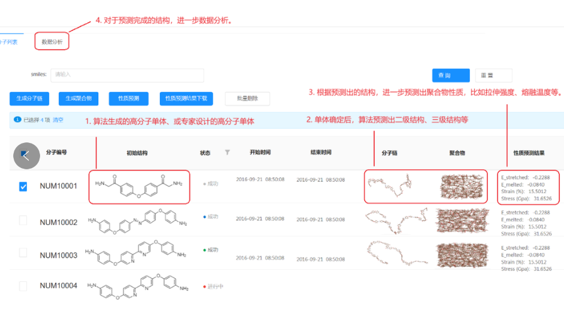
Task: Focus the smiles input field
Action: [127, 75]
